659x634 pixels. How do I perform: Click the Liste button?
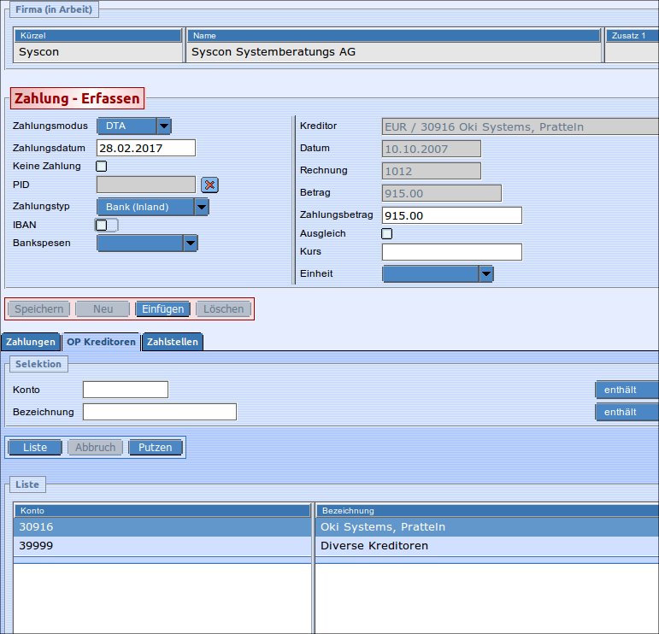(x=35, y=448)
